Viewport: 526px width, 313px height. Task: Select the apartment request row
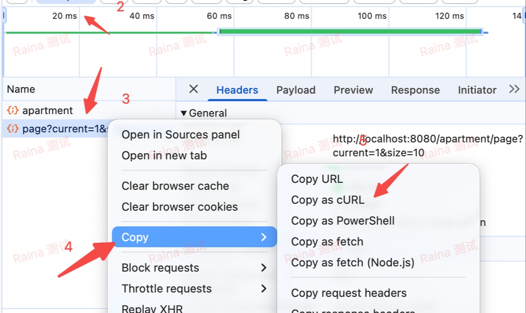pos(89,110)
